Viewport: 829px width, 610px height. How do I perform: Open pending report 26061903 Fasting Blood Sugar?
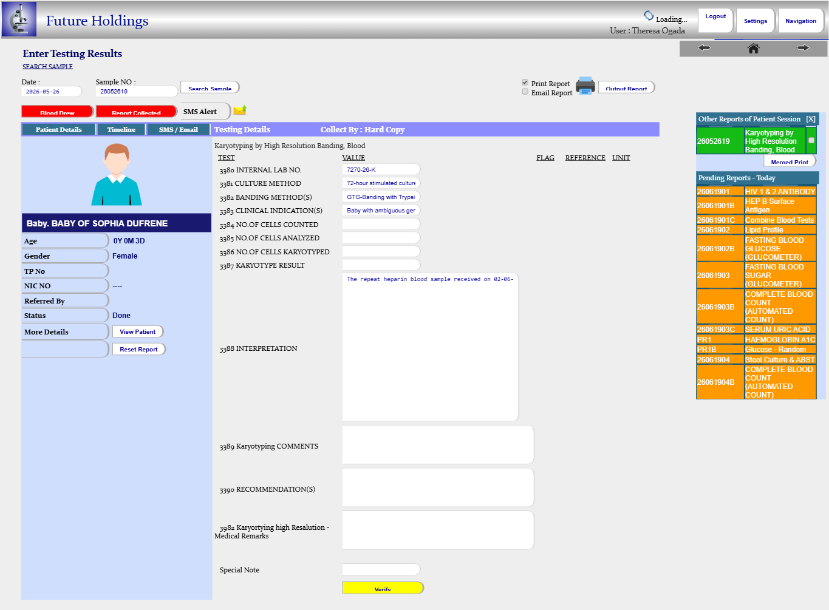(756, 276)
